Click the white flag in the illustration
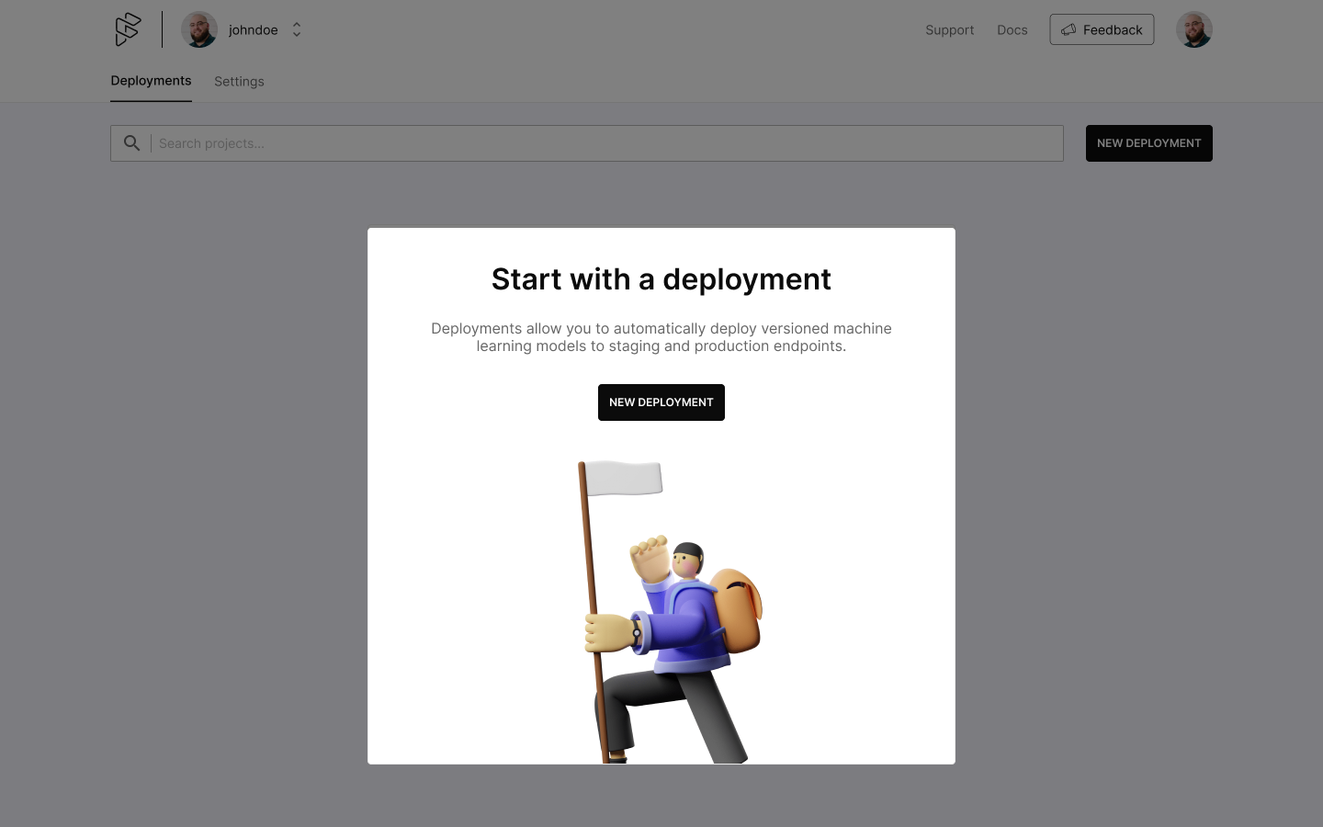The height and width of the screenshot is (827, 1323). [624, 478]
